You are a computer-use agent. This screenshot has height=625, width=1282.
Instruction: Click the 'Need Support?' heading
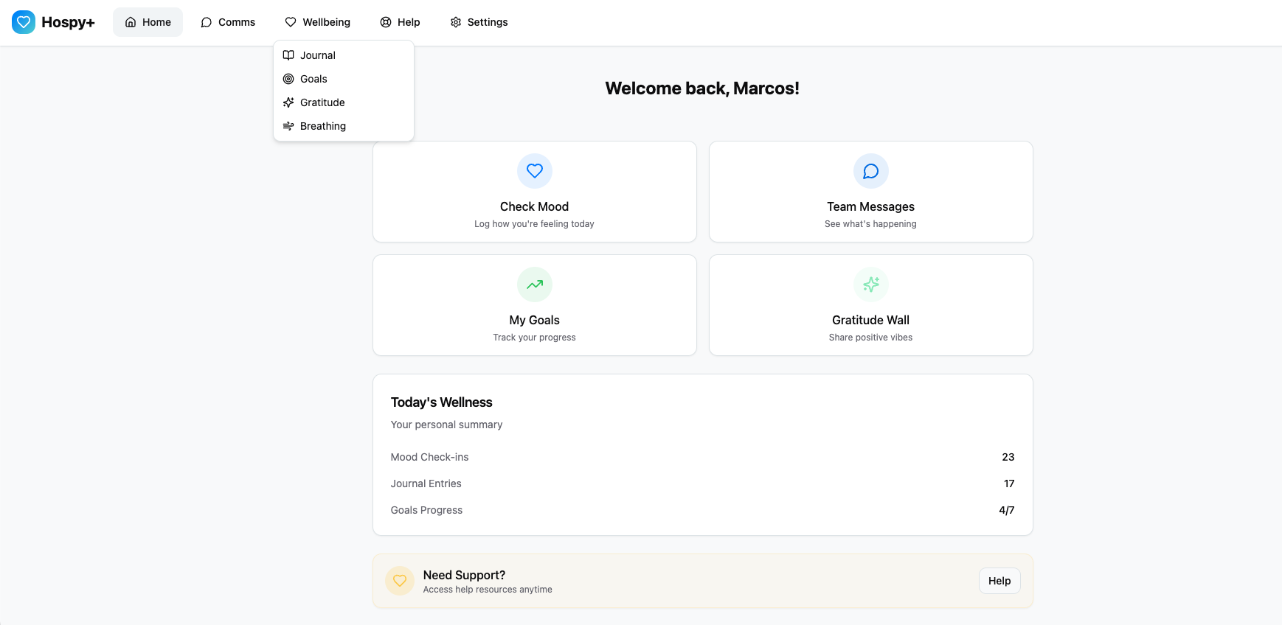[465, 575]
